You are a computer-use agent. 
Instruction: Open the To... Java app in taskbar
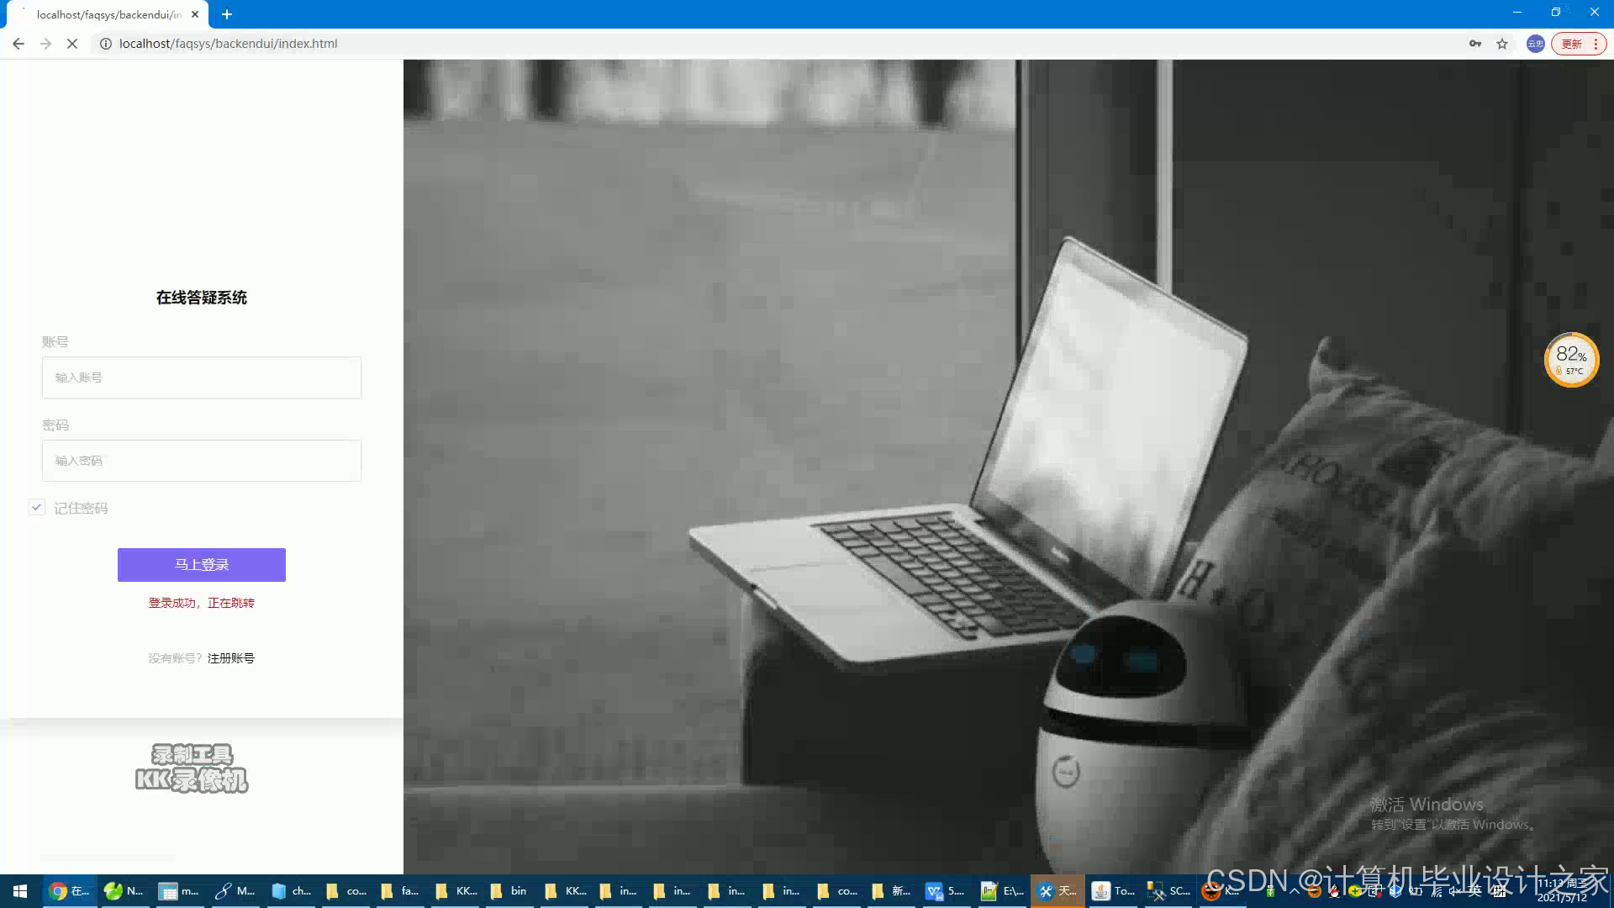(1112, 891)
